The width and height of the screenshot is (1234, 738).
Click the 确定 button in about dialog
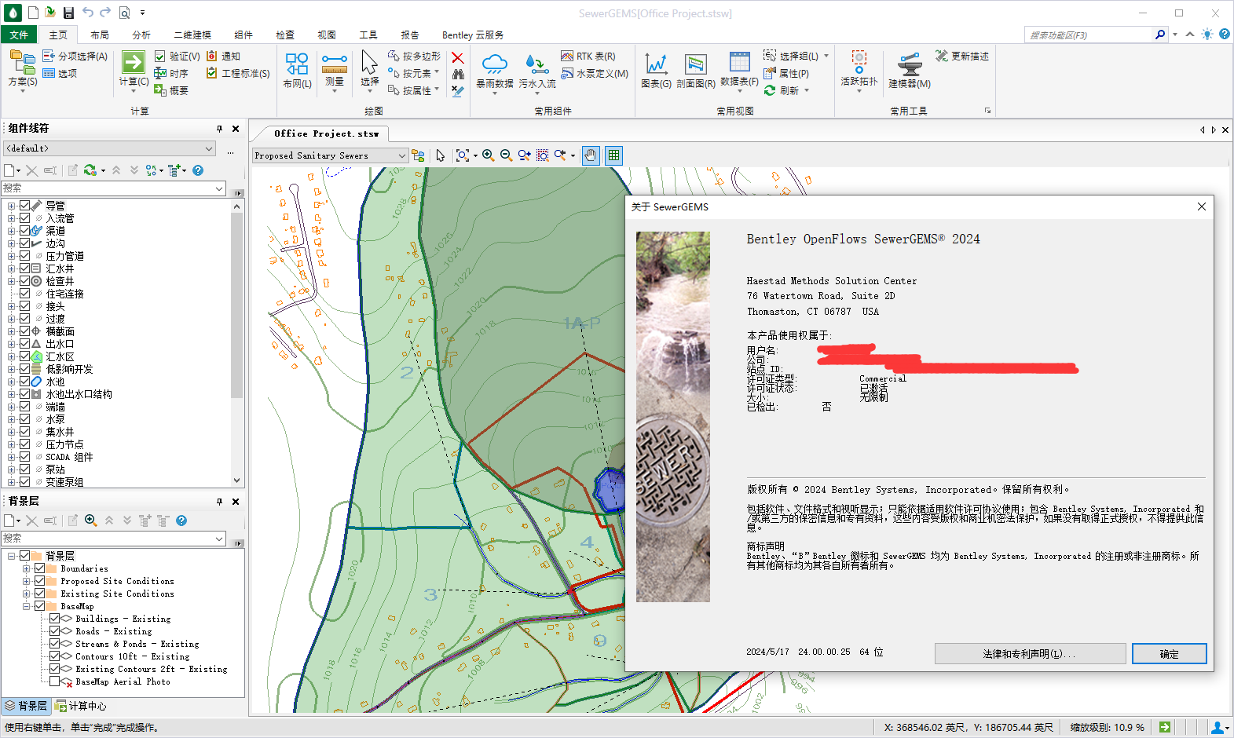click(x=1169, y=654)
